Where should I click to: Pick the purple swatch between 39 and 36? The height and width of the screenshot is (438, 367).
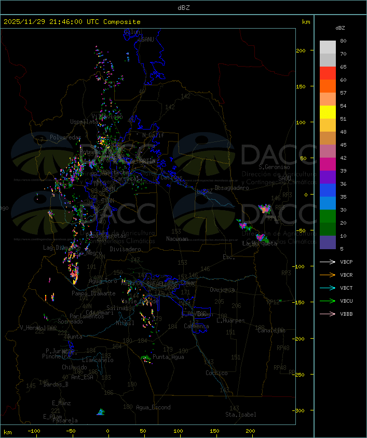(x=328, y=177)
